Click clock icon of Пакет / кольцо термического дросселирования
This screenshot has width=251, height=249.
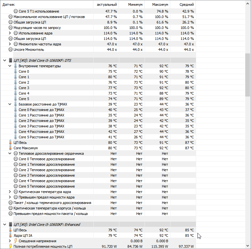[x=10, y=203]
